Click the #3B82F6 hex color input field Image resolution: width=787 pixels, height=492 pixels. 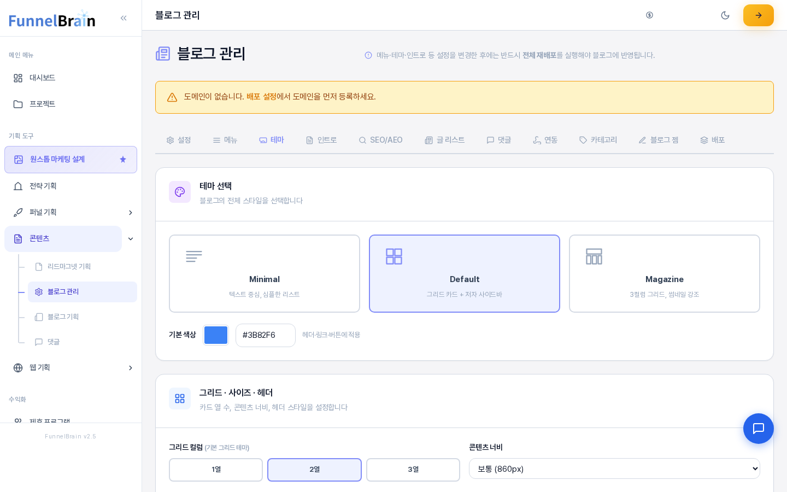(x=266, y=335)
